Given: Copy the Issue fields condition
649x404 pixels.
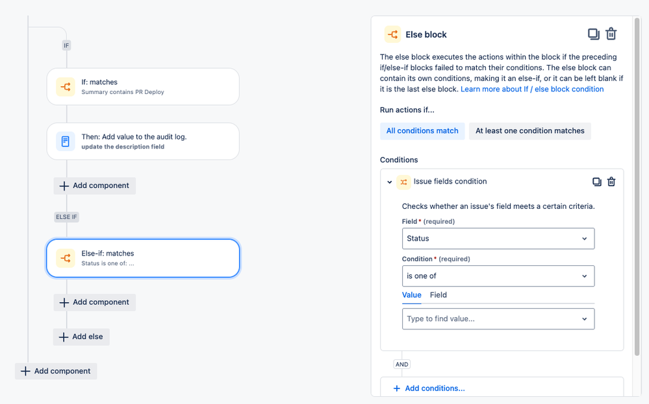Looking at the screenshot, I should click(x=596, y=182).
